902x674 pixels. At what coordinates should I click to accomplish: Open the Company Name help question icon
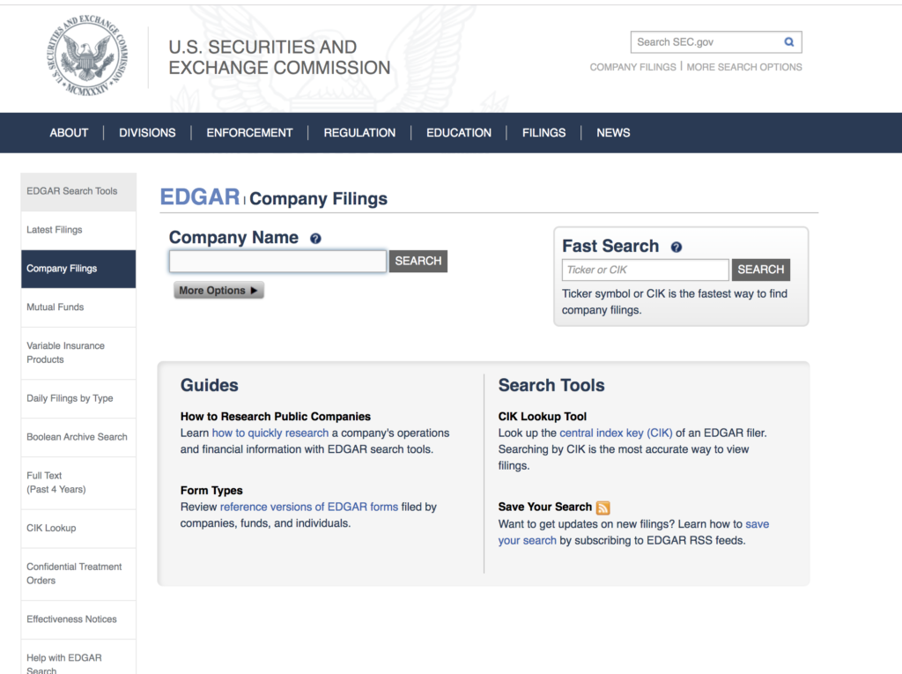[315, 238]
